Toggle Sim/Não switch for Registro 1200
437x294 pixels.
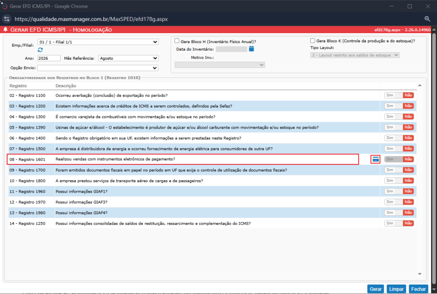(x=399, y=106)
